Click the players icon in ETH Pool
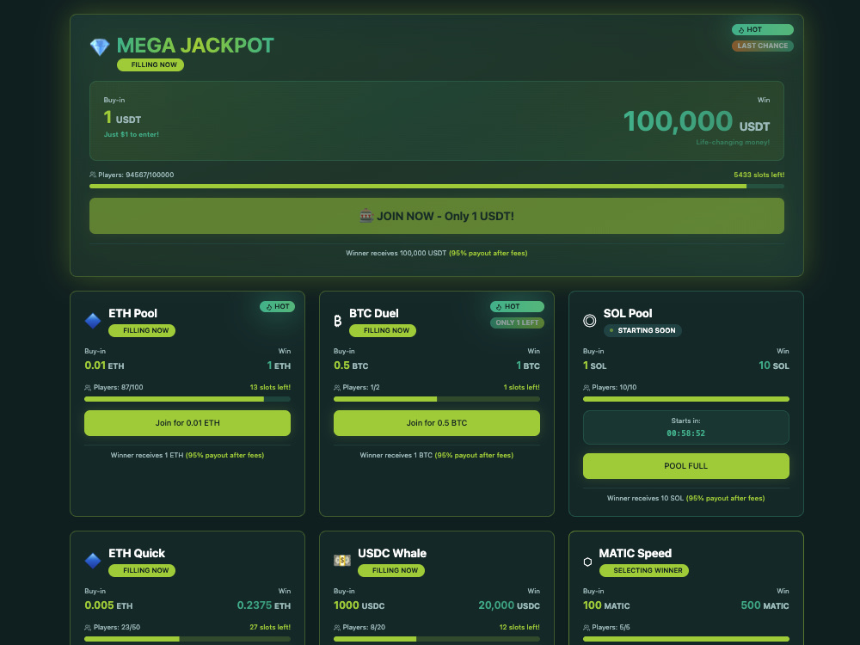860x645 pixels. tap(88, 388)
